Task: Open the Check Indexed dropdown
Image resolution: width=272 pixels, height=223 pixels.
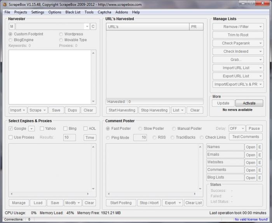Action: 238,51
